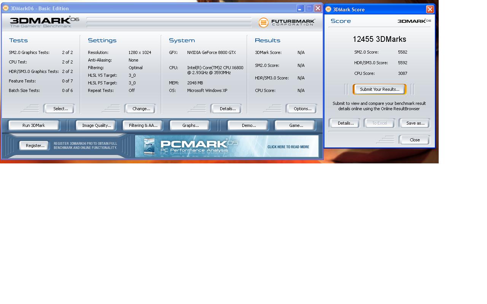Open the Image Quality tool
The height and width of the screenshot is (304, 487).
(x=96, y=125)
